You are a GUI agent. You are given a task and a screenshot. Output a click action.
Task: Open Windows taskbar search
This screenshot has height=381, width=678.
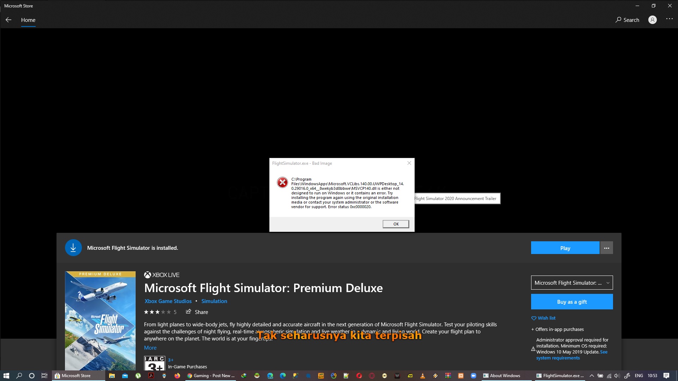click(x=19, y=376)
